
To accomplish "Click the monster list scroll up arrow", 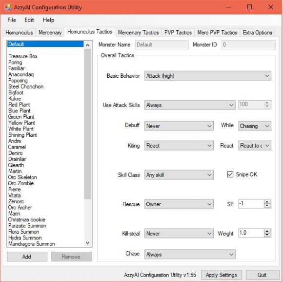I will pos(88,45).
